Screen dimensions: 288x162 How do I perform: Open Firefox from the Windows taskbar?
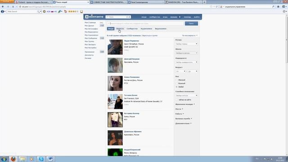tap(13, 159)
